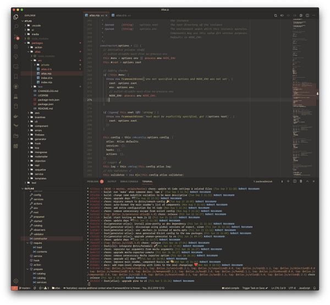Viewport: 330px width, 305px height.
Task: Open the Search view in activity bar
Action: click(x=16, y=28)
